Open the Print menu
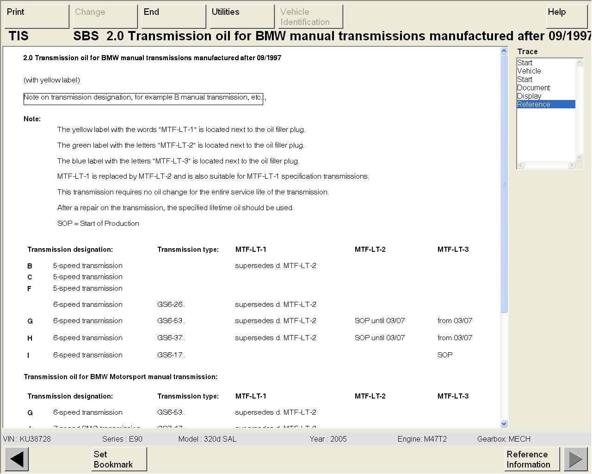The width and height of the screenshot is (592, 474). tap(37, 16)
